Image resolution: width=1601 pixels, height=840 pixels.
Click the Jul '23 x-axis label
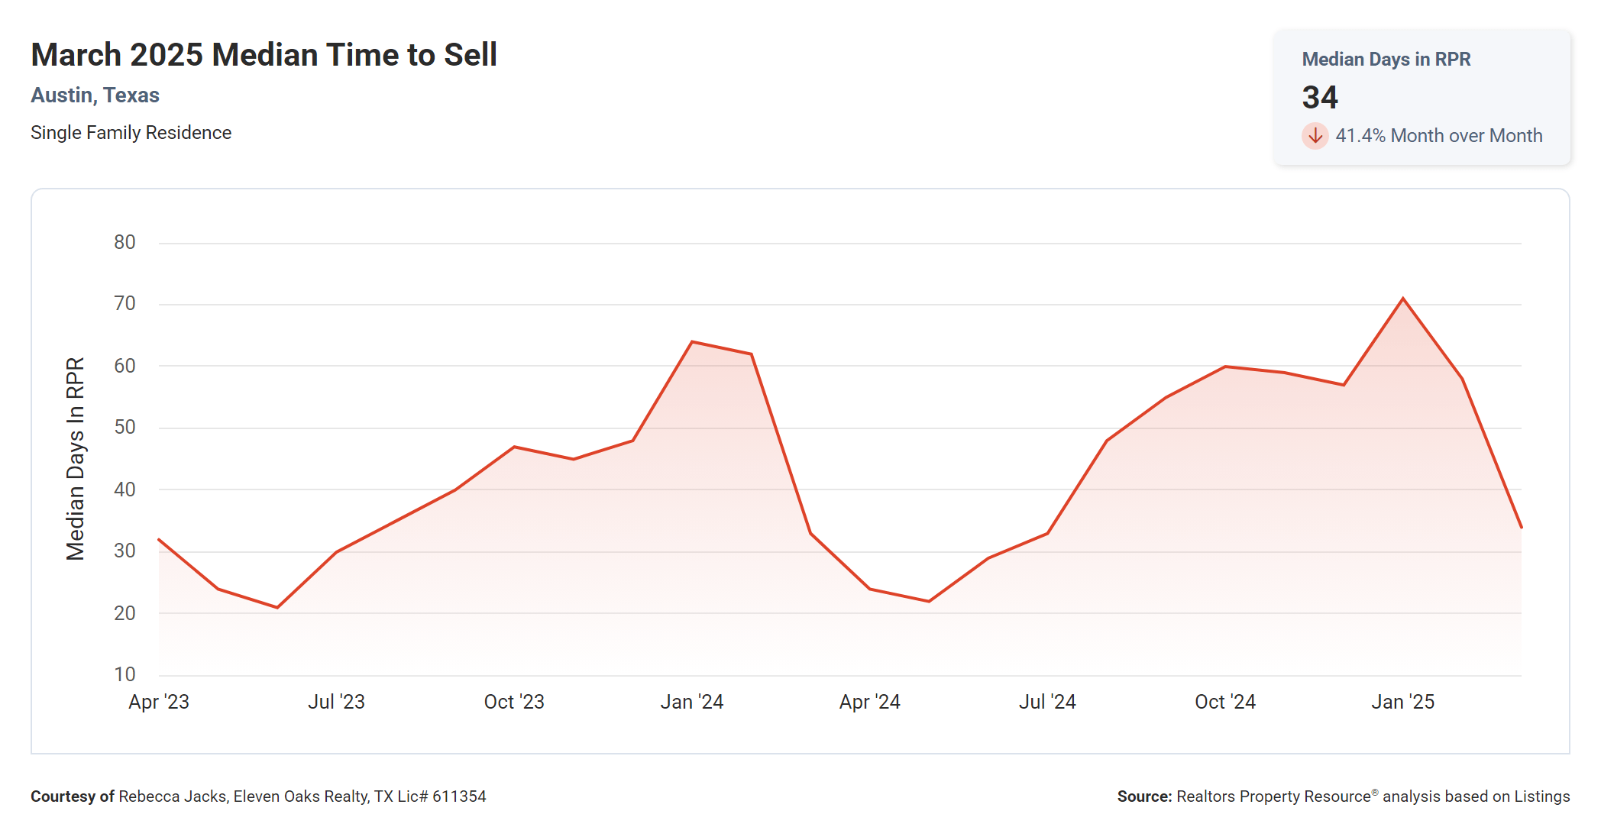coord(336,702)
